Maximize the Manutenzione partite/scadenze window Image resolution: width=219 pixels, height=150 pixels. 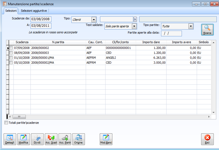(x=205, y=4)
